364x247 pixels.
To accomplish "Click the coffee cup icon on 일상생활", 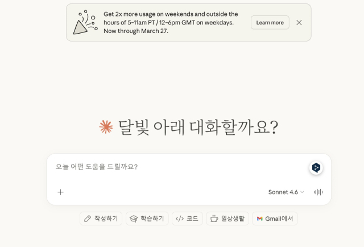I will pyautogui.click(x=214, y=219).
